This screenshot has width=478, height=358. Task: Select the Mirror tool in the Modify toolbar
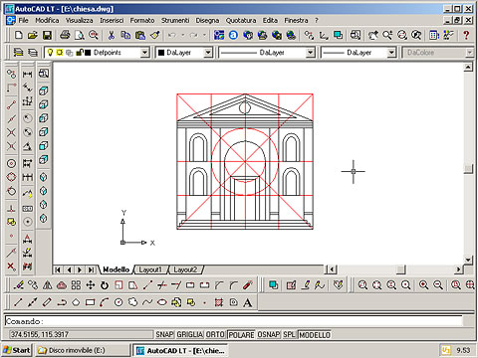48,285
